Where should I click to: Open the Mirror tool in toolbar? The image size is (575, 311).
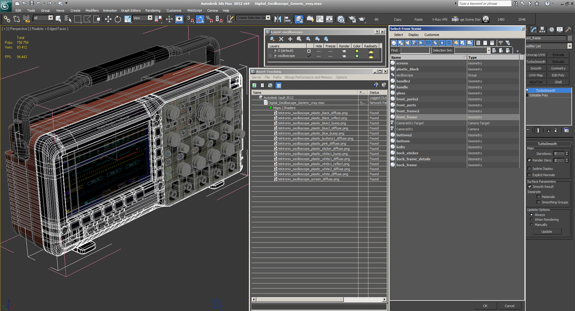[278, 19]
